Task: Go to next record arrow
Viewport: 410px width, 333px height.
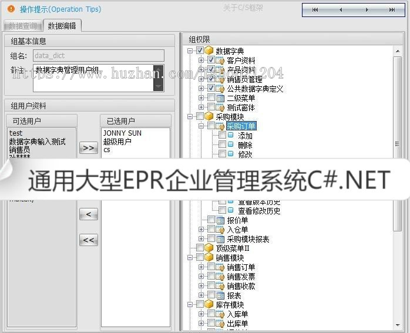Action: 367,10
